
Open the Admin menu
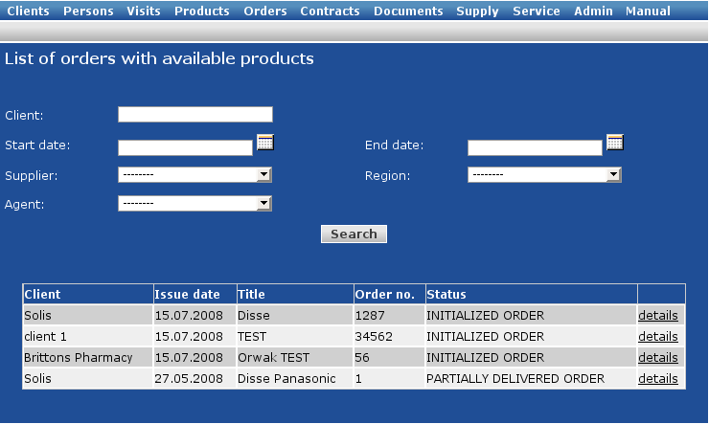coord(593,11)
